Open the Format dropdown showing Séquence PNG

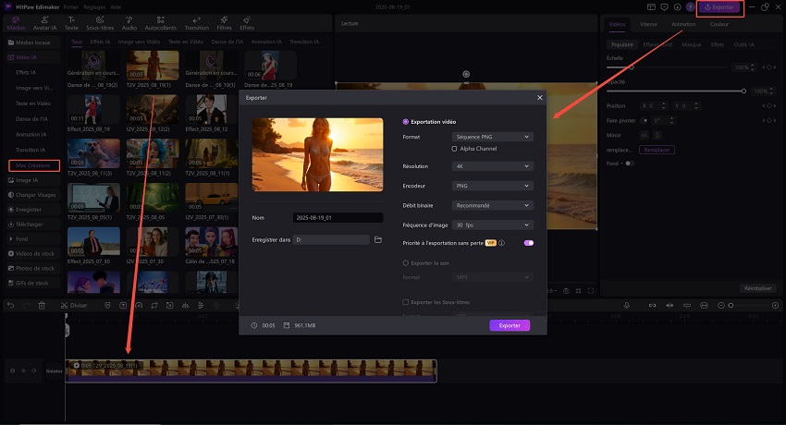[x=492, y=137]
